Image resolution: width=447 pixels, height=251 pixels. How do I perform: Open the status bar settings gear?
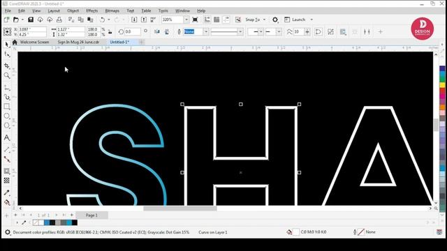pyautogui.click(x=8, y=232)
